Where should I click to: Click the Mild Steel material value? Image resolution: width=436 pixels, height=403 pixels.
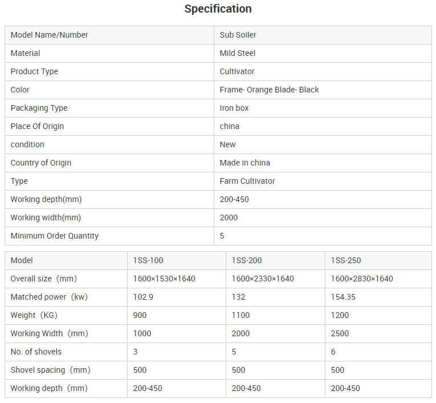[238, 53]
